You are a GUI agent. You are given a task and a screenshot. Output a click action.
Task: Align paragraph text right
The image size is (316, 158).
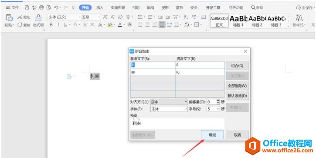155,24
